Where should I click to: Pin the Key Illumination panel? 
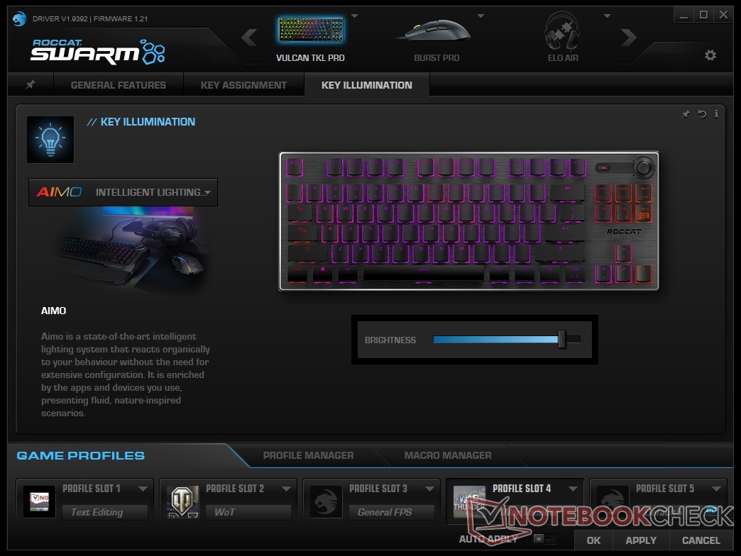[686, 113]
